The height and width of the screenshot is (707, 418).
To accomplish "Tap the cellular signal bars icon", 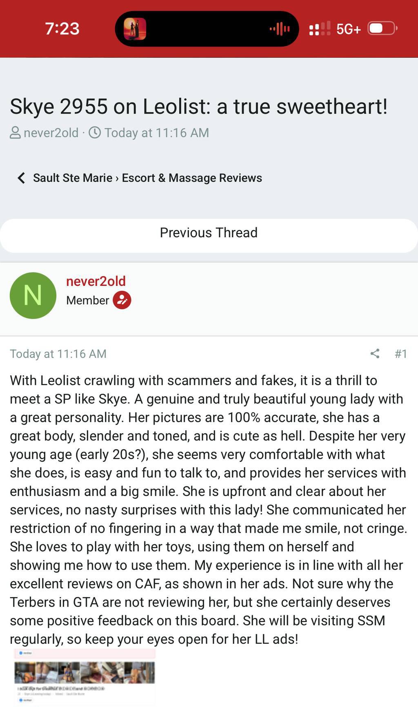I will [320, 29].
